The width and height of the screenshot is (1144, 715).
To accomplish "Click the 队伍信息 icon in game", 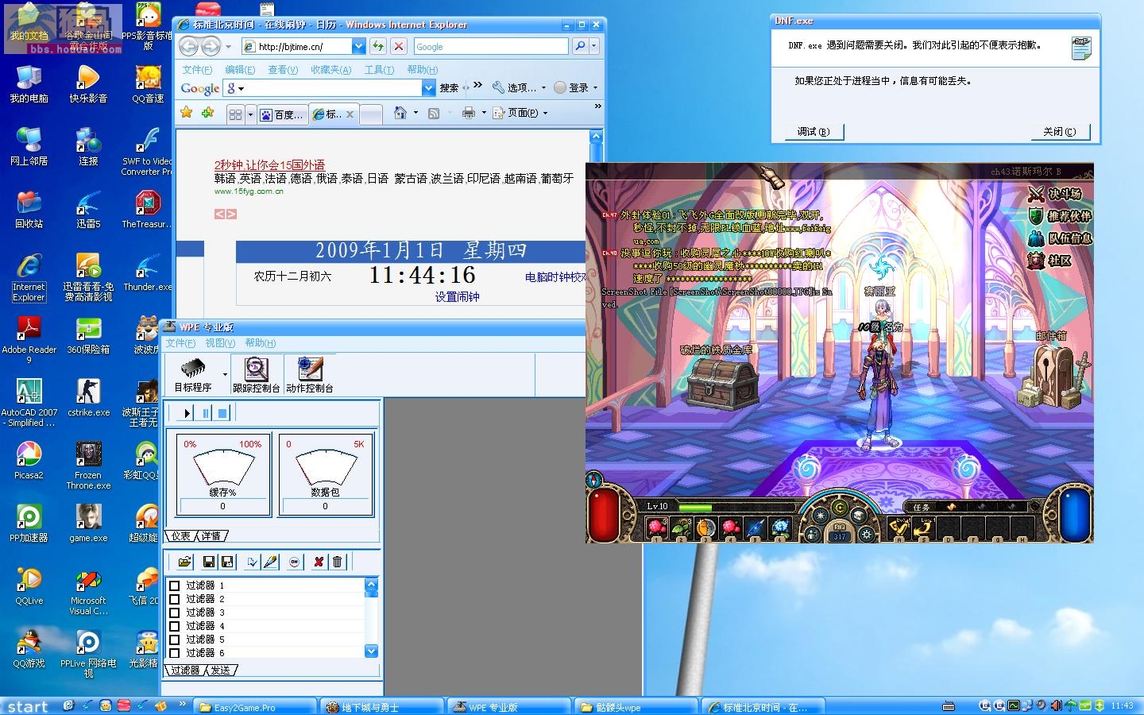I will point(1036,238).
